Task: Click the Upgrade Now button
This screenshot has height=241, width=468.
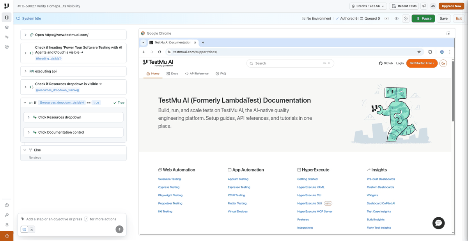Action: click(x=451, y=6)
